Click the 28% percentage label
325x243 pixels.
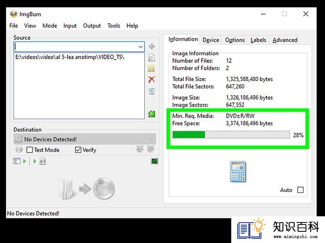(x=298, y=135)
